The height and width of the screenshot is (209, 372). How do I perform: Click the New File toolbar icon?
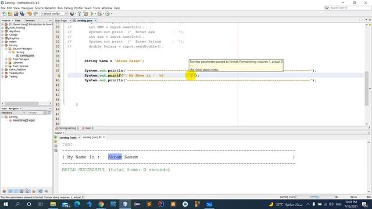[x=4, y=14]
